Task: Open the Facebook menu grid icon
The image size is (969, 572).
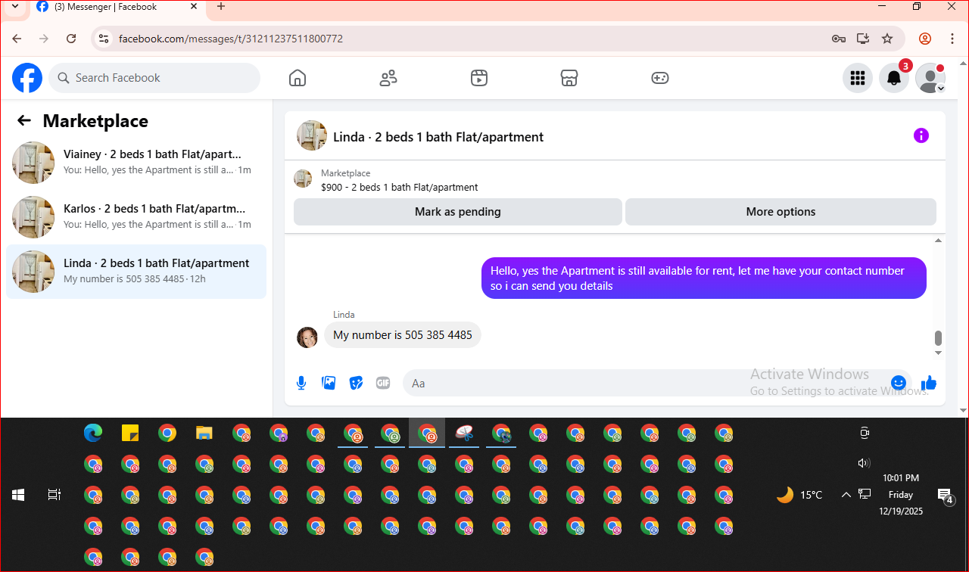Action: (858, 78)
